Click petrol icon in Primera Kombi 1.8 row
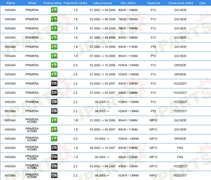The width and height of the screenshot is (211, 180). pos(54,129)
